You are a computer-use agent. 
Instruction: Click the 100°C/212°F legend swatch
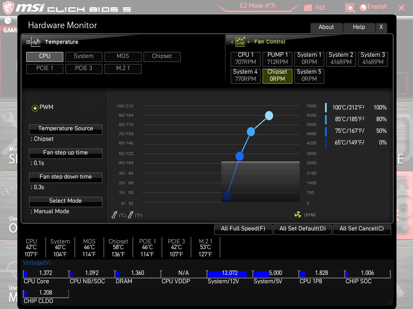pyautogui.click(x=326, y=107)
